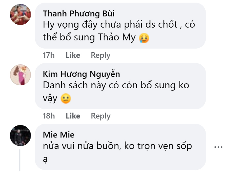Click the crying emoji after "Thảo My"
The height and width of the screenshot is (173, 226).
(x=144, y=38)
